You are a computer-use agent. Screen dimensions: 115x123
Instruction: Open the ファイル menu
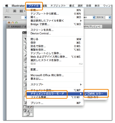[34, 6]
